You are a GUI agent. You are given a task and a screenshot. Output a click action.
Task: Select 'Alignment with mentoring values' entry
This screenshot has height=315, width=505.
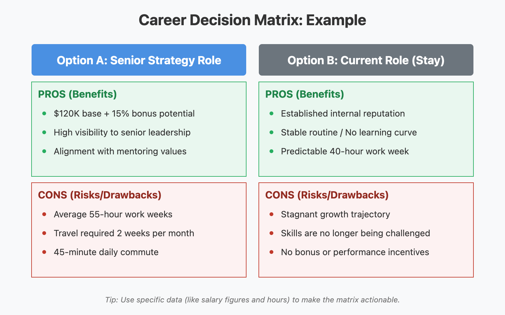tap(120, 151)
